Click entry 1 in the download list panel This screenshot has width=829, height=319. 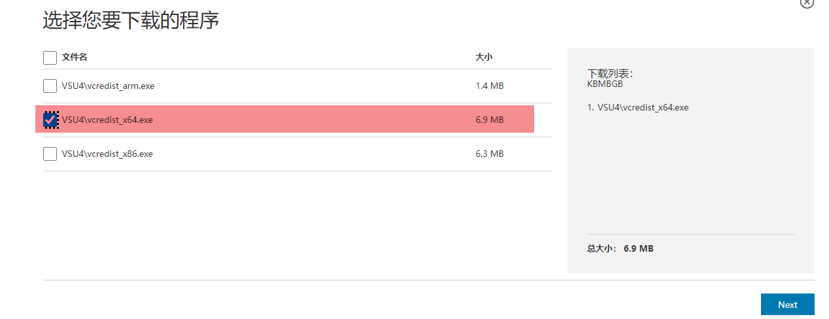638,107
